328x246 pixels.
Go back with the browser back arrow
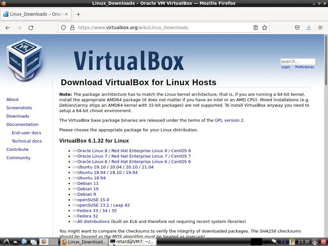(x=8, y=28)
